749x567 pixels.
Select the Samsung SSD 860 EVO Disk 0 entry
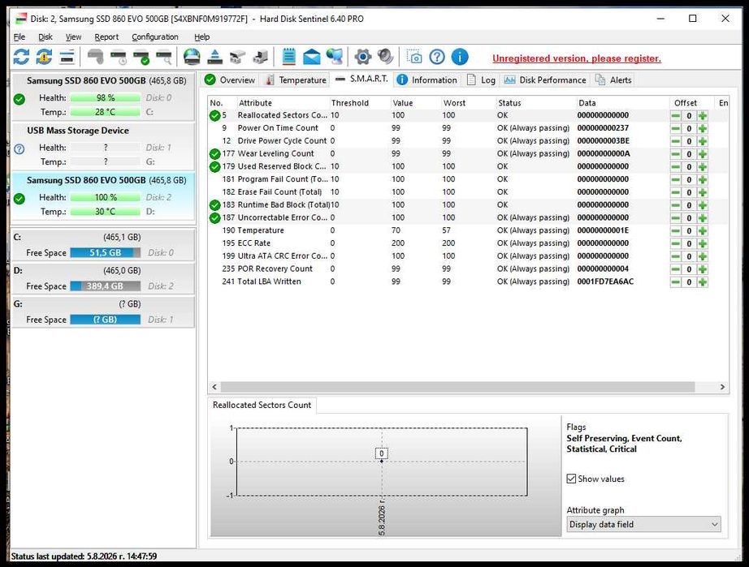tap(102, 96)
